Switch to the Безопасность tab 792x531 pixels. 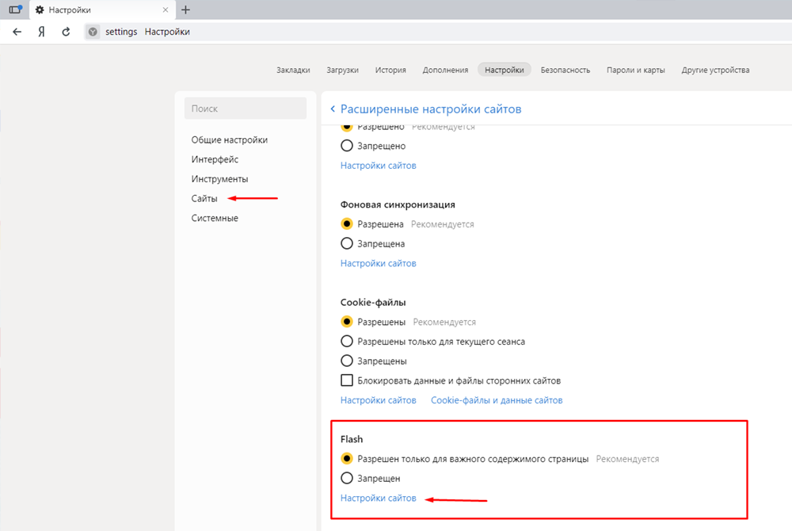[x=565, y=70]
